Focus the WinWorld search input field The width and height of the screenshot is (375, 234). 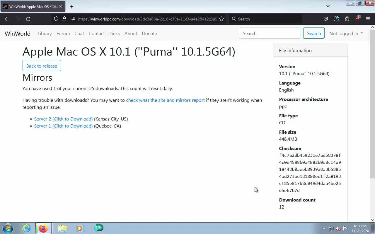[x=270, y=33]
